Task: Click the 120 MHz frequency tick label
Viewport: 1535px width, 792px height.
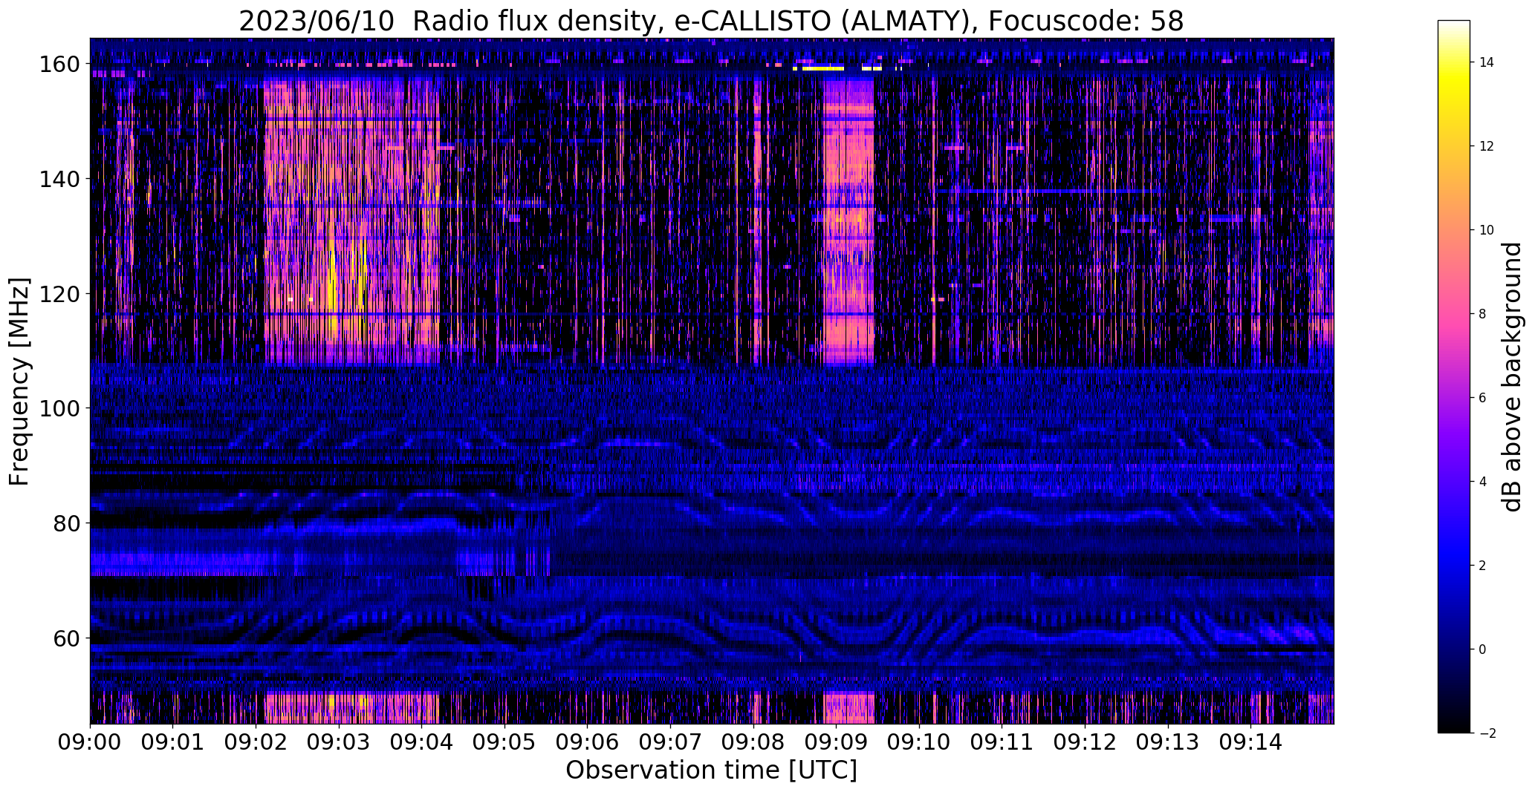Action: [x=59, y=294]
